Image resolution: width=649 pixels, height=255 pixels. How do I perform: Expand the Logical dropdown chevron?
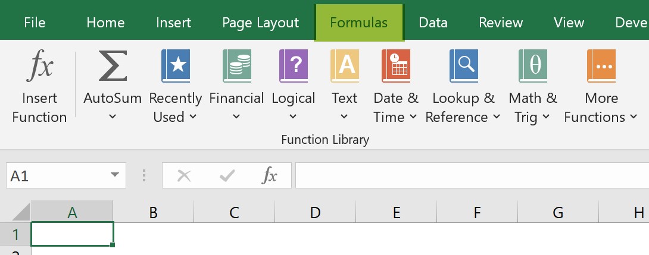point(293,117)
